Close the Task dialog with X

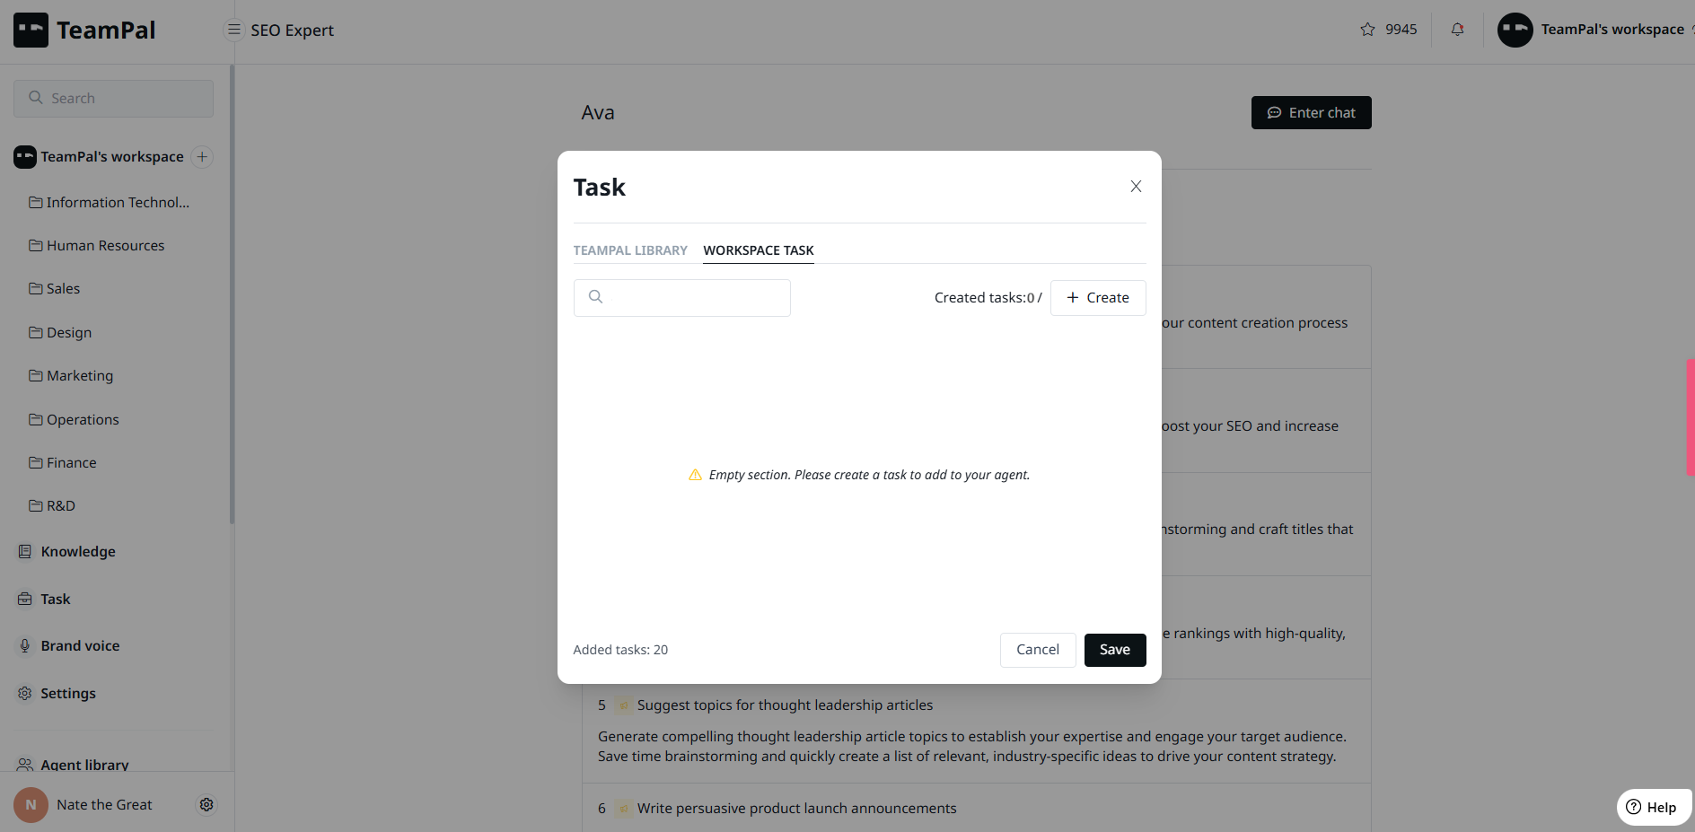1136,187
